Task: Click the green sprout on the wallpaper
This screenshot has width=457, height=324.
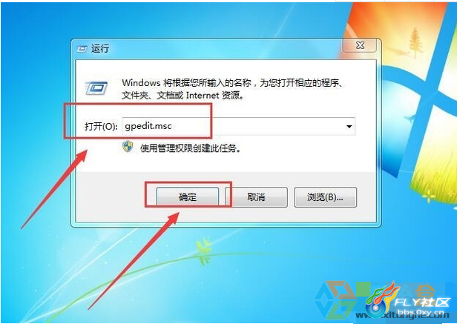Action: (203, 251)
